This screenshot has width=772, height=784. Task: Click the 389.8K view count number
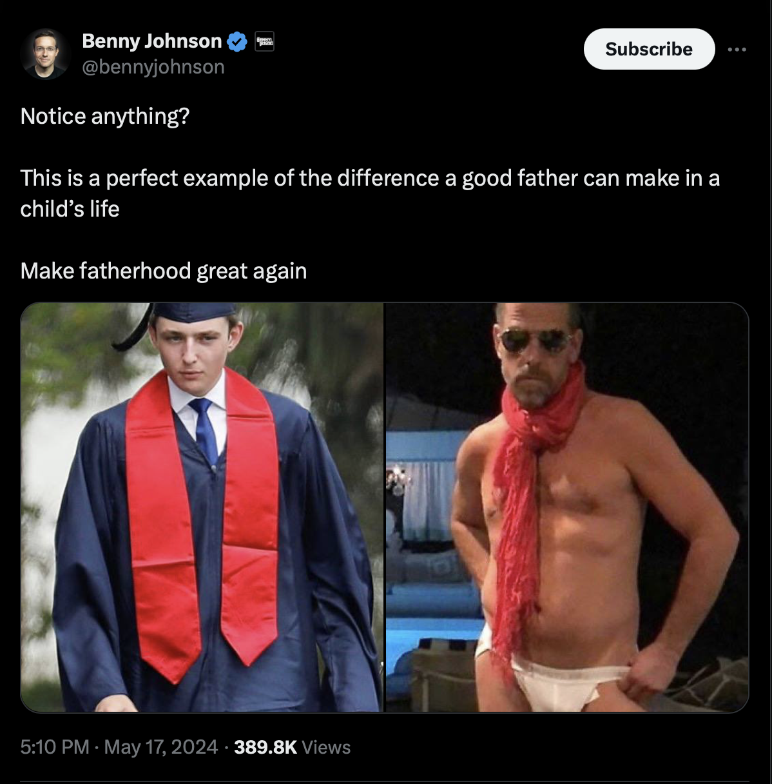pos(265,747)
